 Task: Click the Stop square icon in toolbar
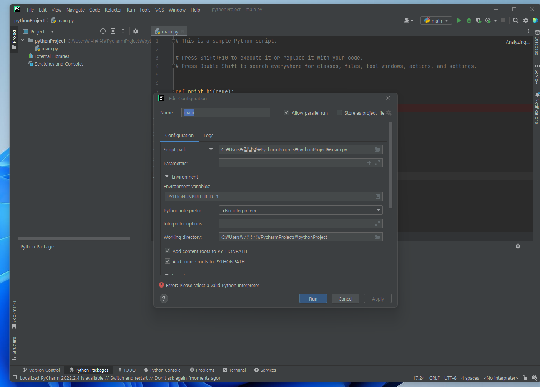(503, 20)
